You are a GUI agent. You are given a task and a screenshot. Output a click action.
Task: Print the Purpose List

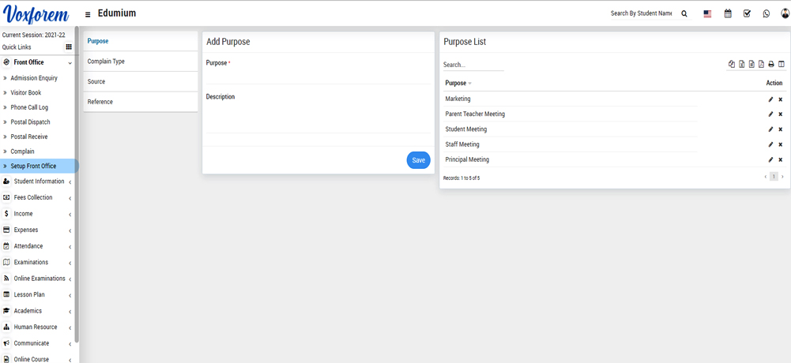771,65
